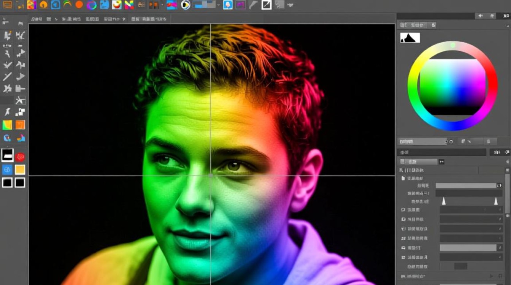Open the dropdown arrow beside the blue-gray swatch block

[218, 5]
